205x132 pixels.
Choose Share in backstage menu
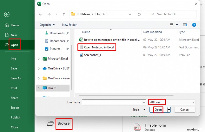pos(14,98)
